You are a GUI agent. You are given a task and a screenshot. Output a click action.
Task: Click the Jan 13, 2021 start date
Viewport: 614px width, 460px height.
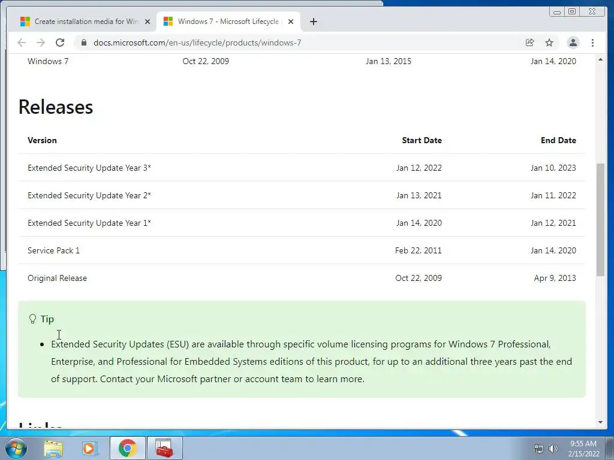coord(419,195)
